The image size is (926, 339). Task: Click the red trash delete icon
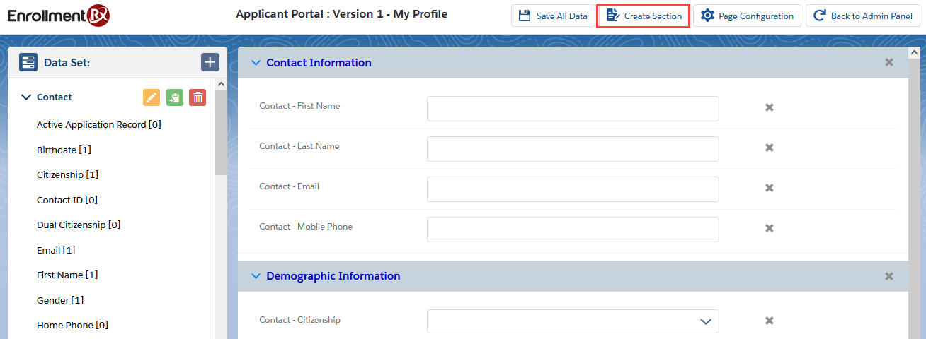point(198,97)
